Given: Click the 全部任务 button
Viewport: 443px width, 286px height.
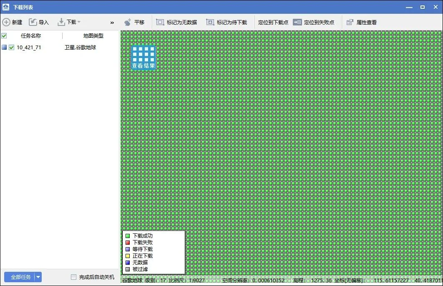Looking at the screenshot, I should click(x=20, y=277).
